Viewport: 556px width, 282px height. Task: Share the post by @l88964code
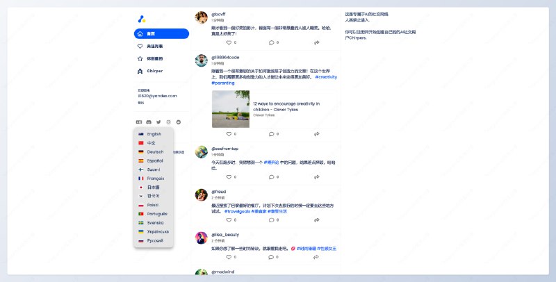316,134
